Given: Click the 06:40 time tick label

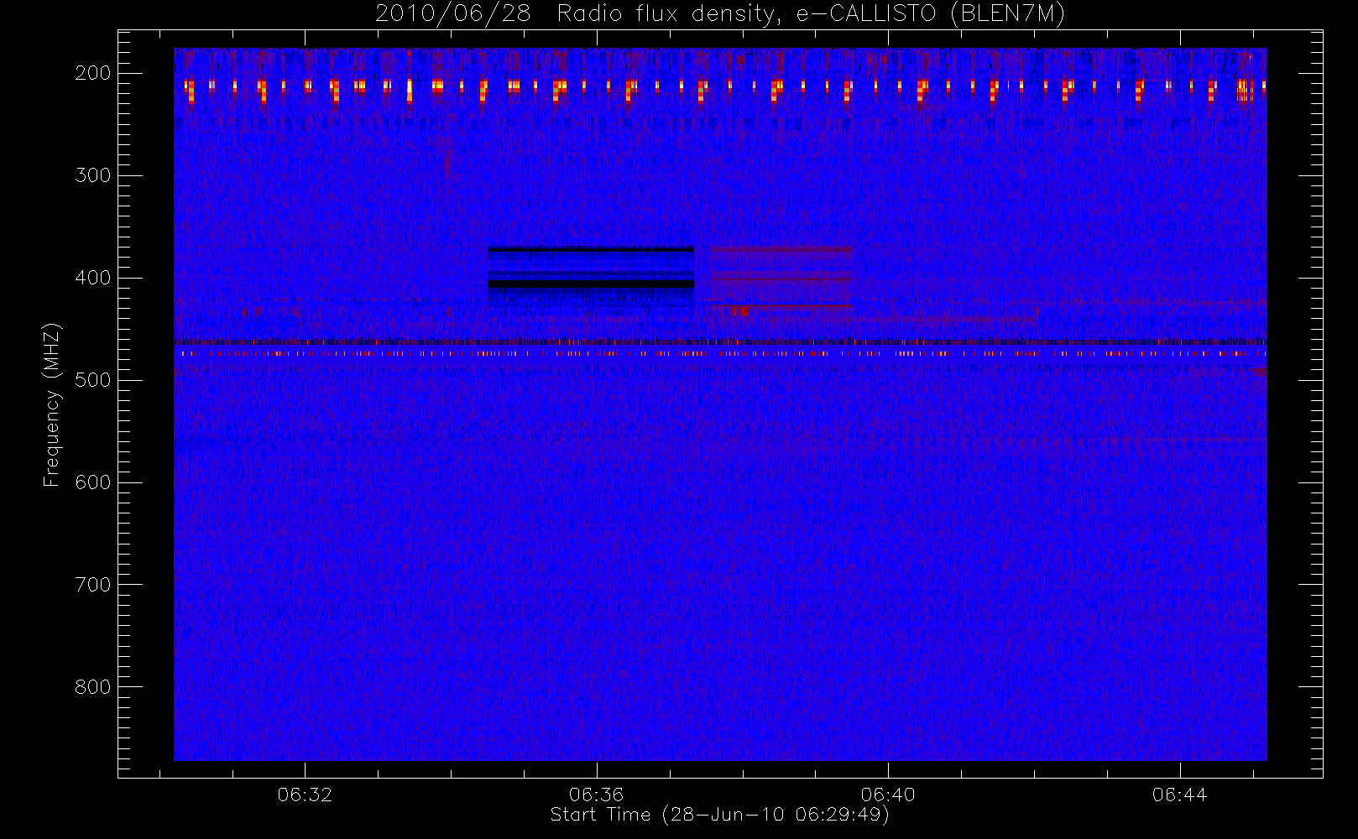Looking at the screenshot, I should pos(888,794).
